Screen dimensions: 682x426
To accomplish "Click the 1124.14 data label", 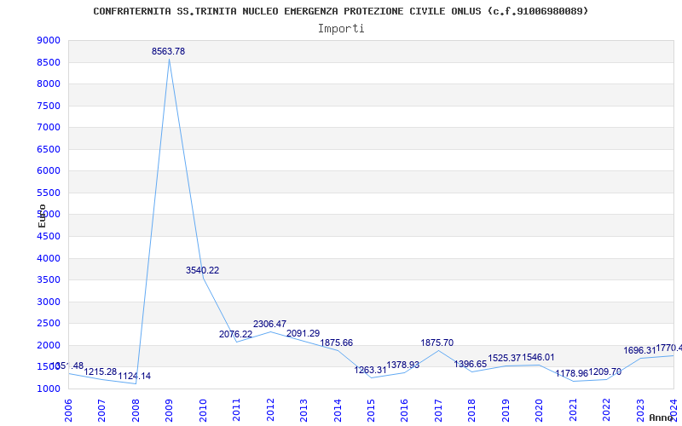I will (135, 377).
